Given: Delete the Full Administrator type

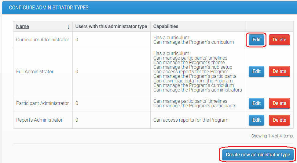Looking at the screenshot, I should point(279,71).
